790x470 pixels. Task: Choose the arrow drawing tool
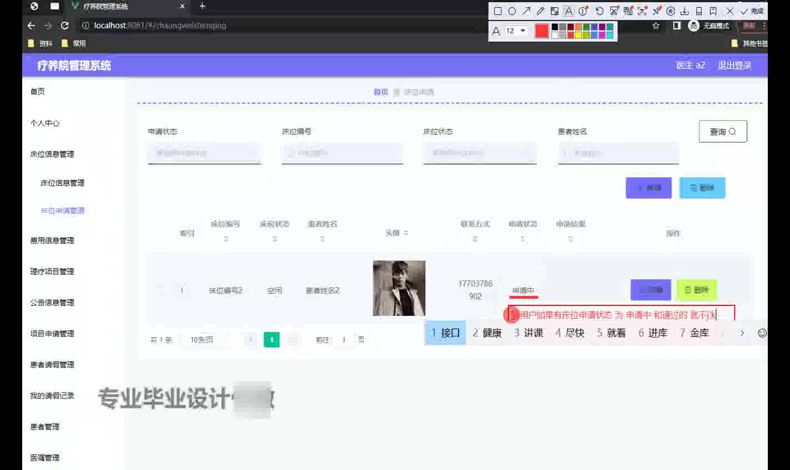[526, 11]
